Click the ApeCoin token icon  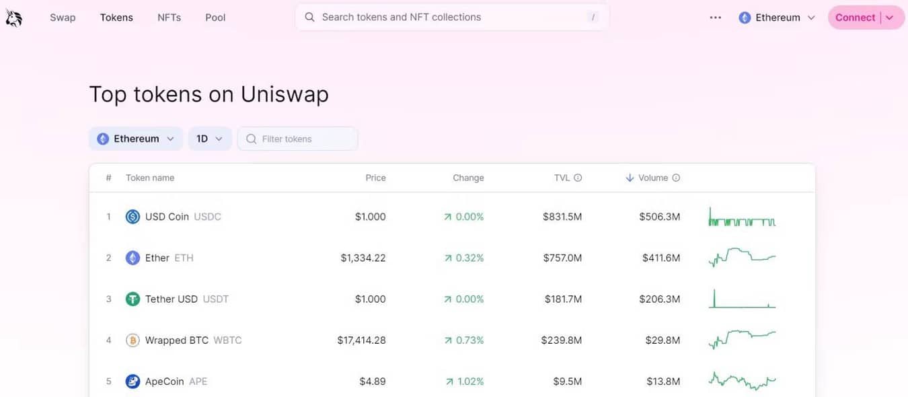click(x=132, y=380)
